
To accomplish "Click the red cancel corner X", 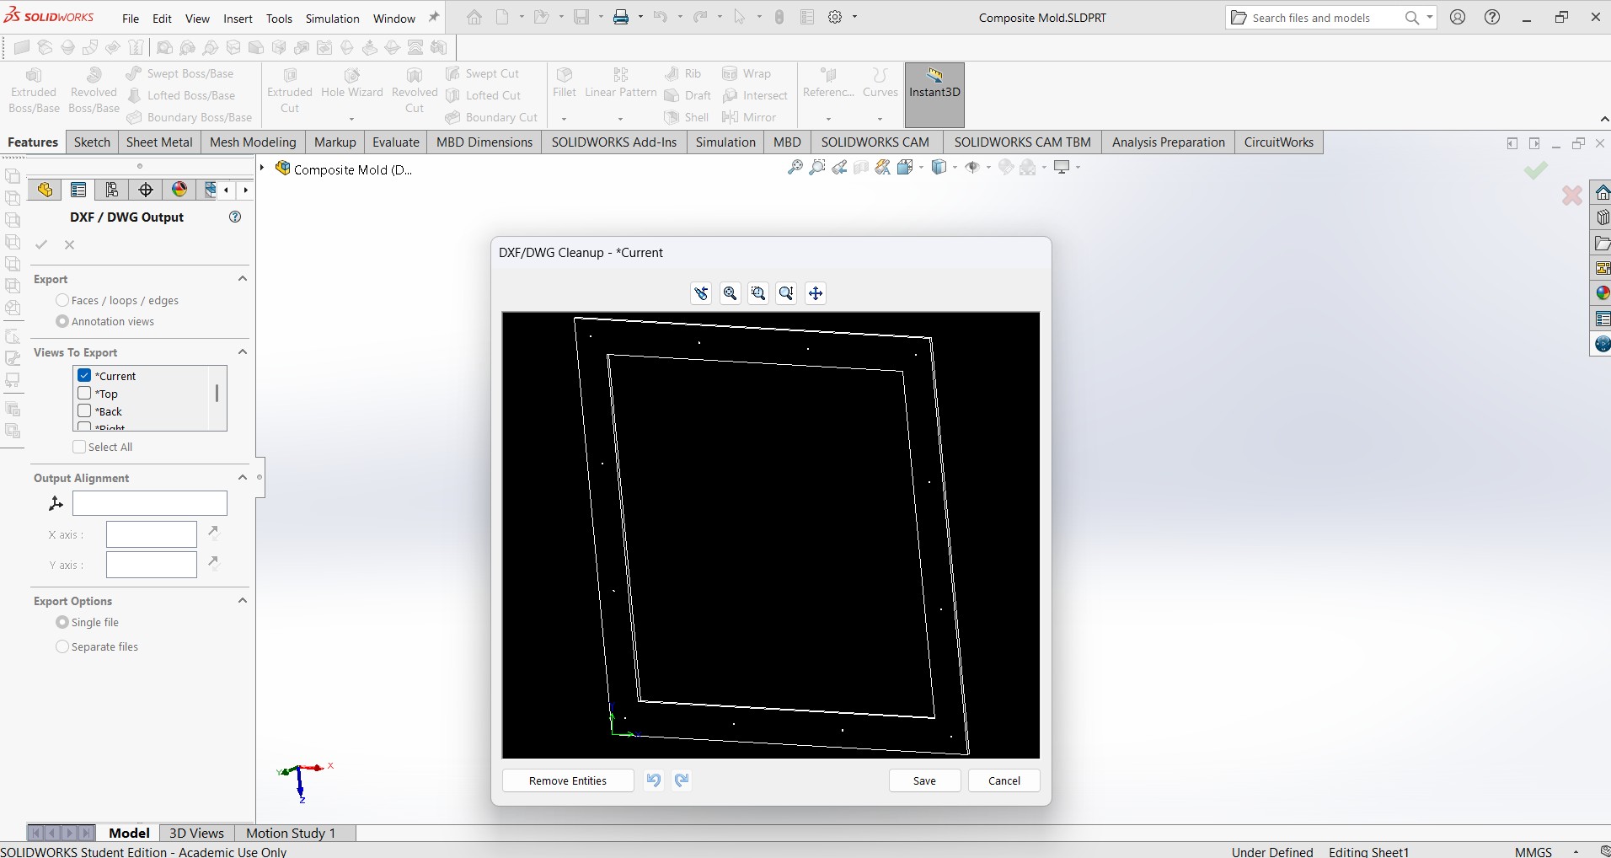I will (1571, 196).
